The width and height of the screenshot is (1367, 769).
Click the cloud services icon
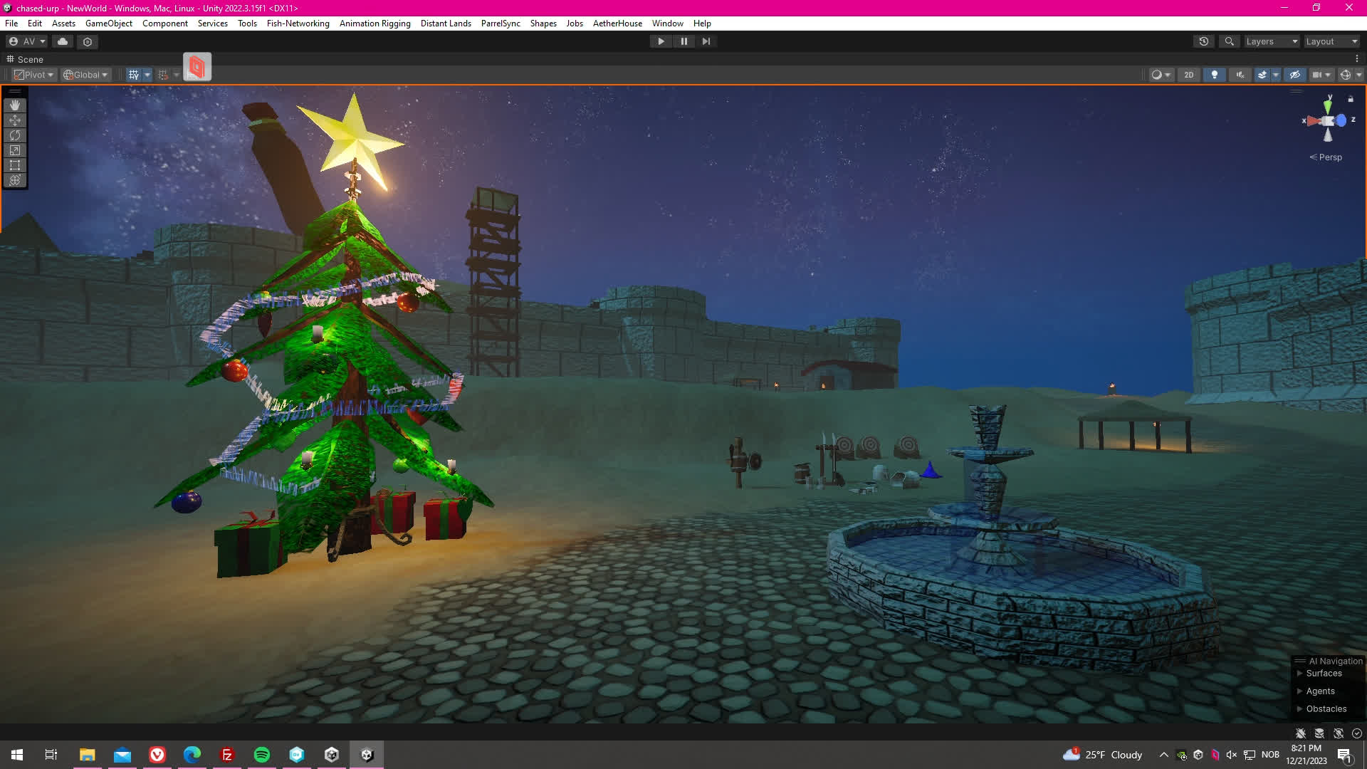(63, 41)
